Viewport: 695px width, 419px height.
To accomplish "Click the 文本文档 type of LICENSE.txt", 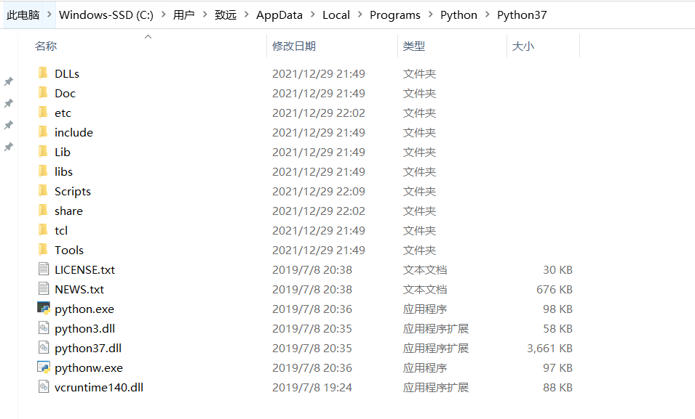I will [x=425, y=270].
